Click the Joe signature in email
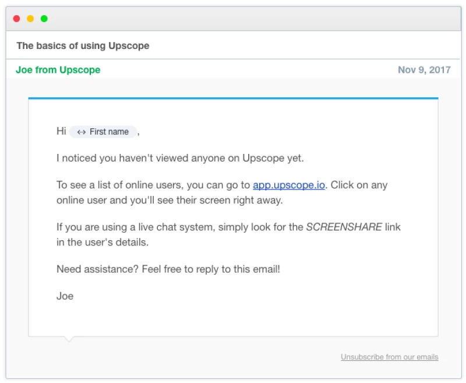 65,296
